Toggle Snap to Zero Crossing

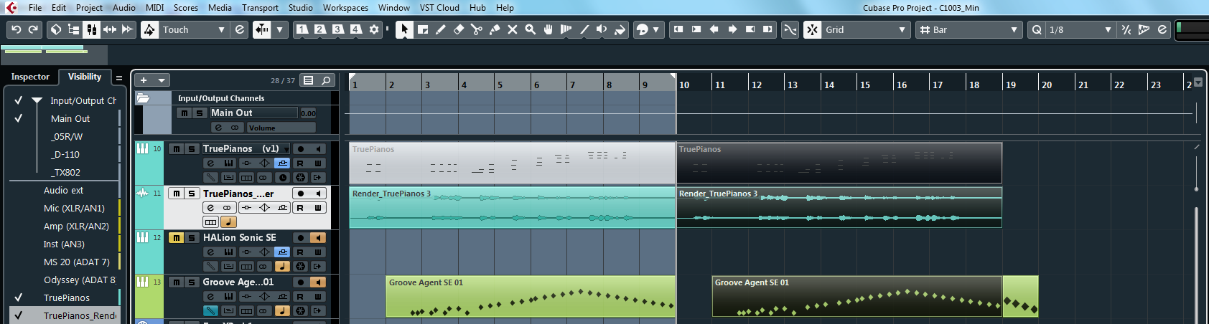coord(790,29)
